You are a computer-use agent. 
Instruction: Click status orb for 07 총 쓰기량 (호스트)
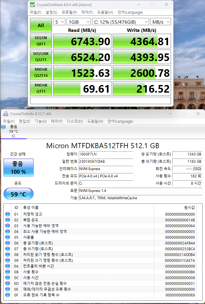click(x=8, y=249)
